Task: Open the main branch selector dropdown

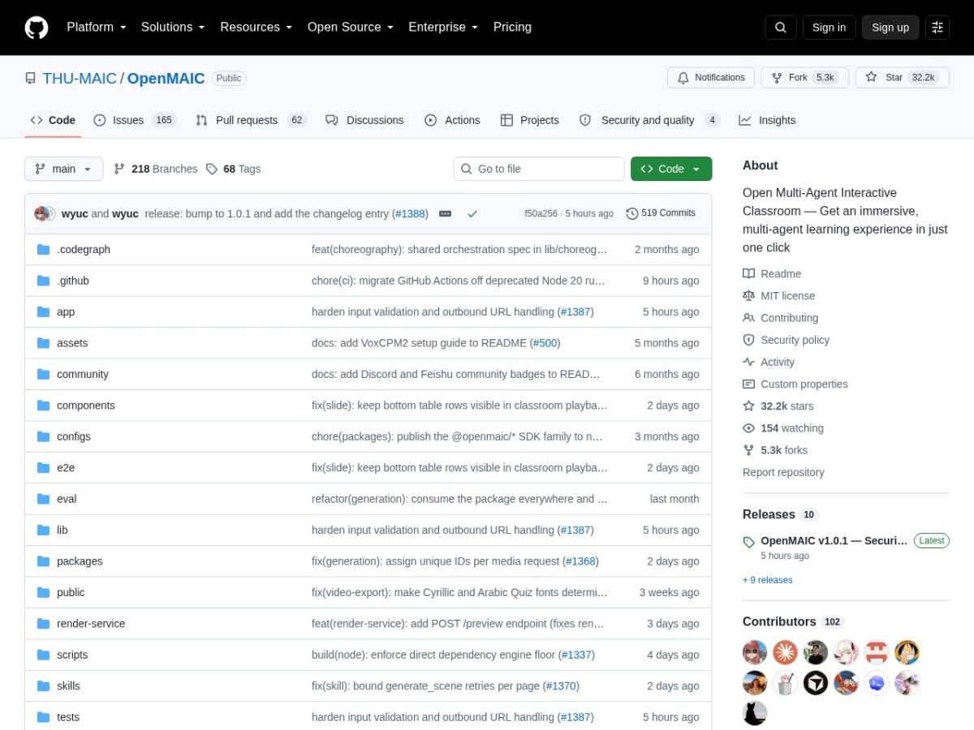Action: click(x=64, y=169)
